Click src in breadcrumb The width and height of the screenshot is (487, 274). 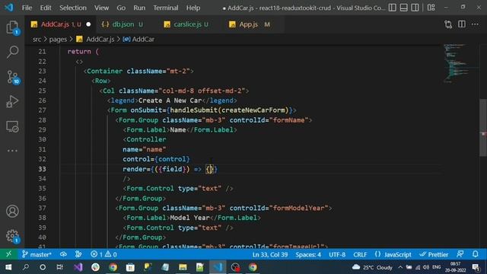tap(37, 39)
